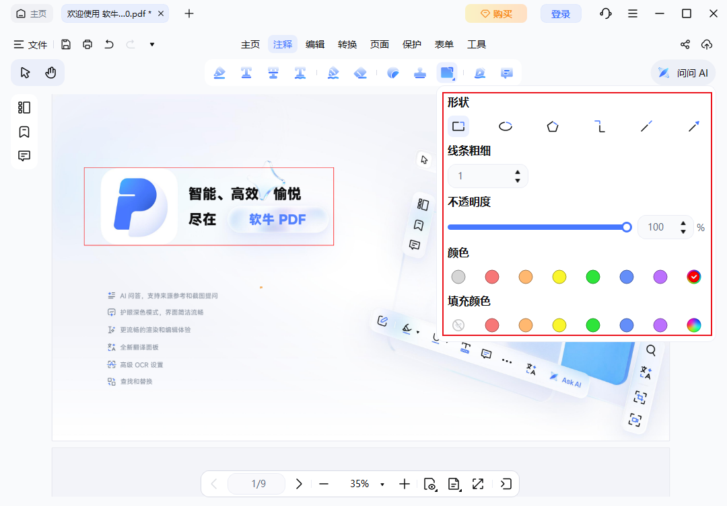Image resolution: width=727 pixels, height=506 pixels.
Task: Select the stamp tool
Action: tap(420, 73)
